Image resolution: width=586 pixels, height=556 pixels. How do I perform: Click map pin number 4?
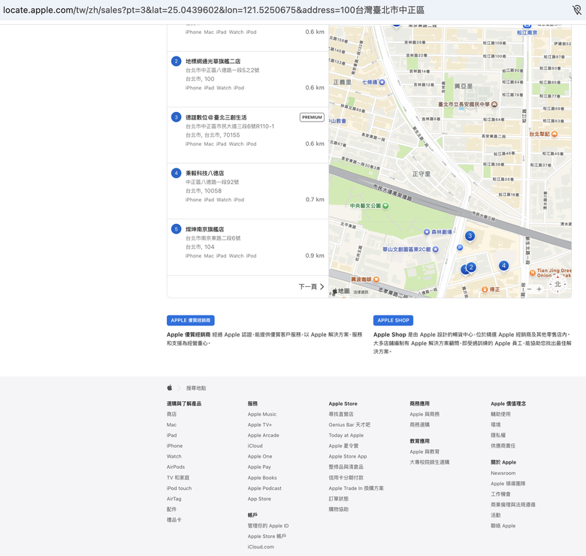tap(503, 265)
